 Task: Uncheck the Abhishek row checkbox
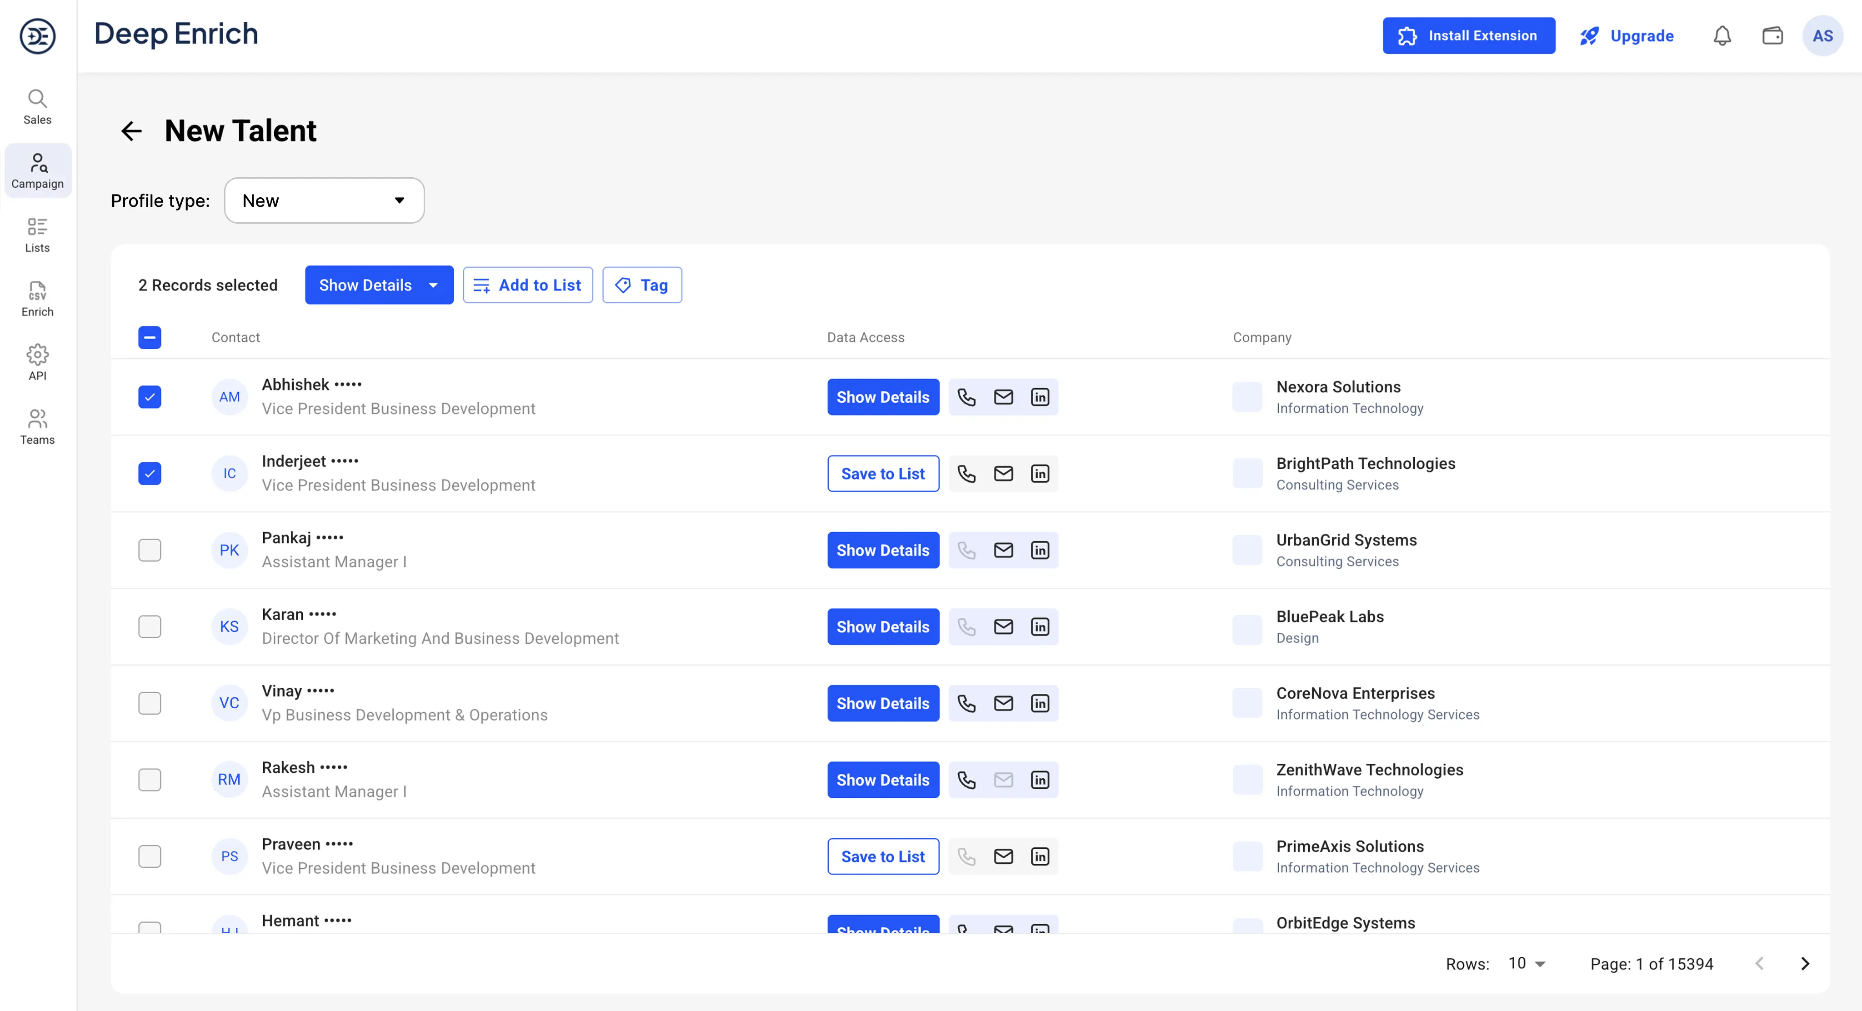(150, 397)
